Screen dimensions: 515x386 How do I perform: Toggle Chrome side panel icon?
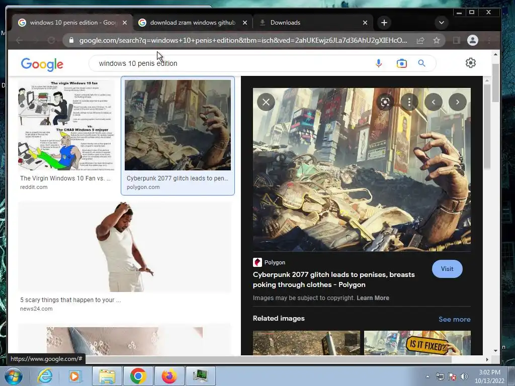456,40
